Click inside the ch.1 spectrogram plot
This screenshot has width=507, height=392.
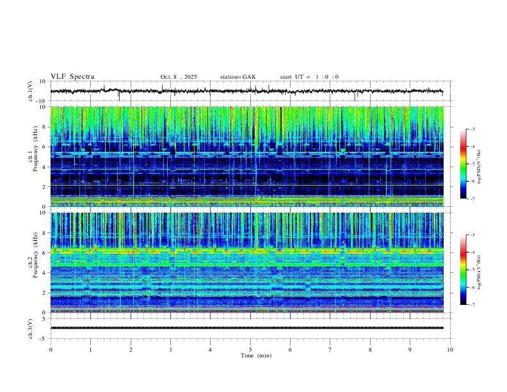click(x=246, y=156)
